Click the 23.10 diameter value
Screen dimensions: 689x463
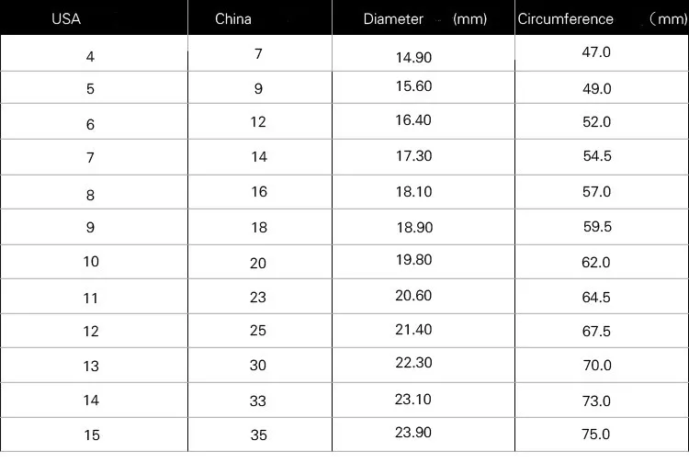point(413,400)
